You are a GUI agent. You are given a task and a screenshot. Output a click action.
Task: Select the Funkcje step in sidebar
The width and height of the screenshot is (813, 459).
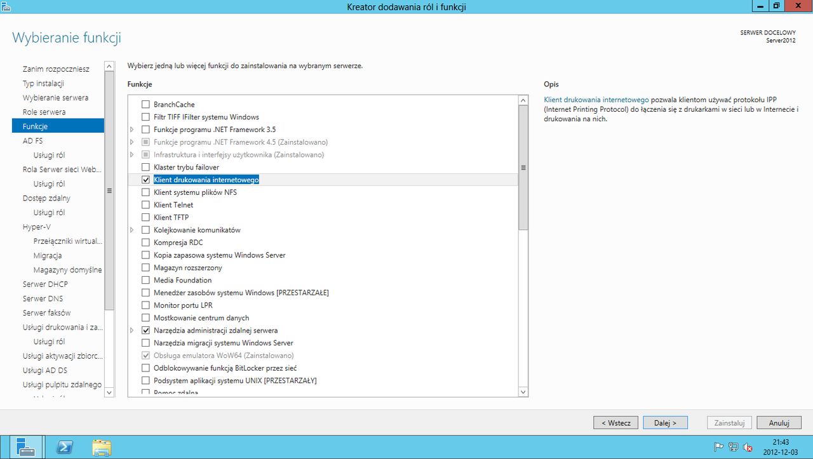(x=58, y=126)
